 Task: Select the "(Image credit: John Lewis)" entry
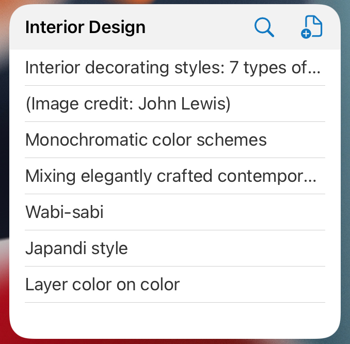point(128,104)
